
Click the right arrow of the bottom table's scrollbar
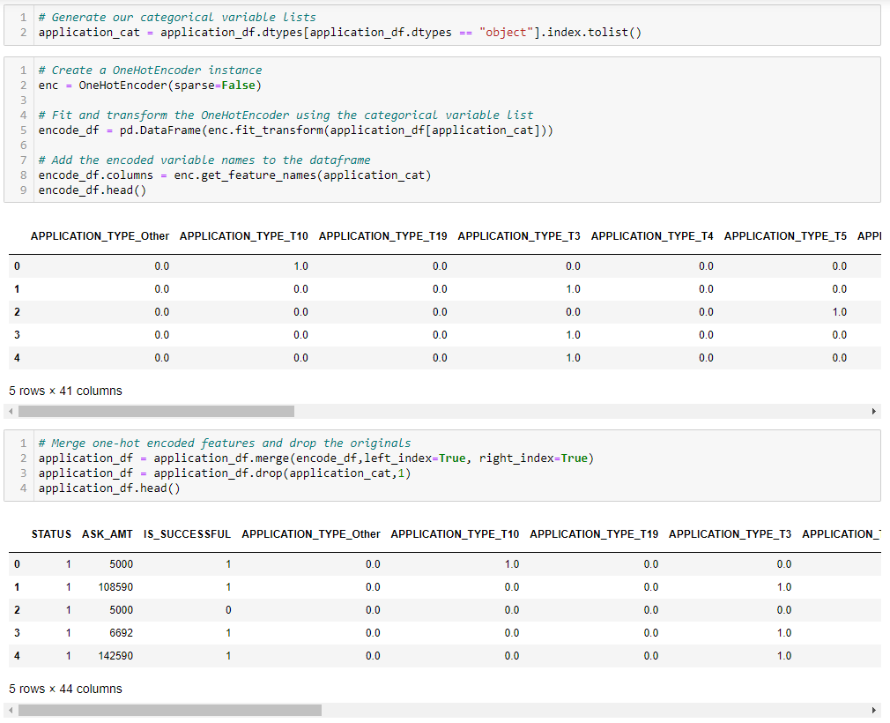(874, 710)
